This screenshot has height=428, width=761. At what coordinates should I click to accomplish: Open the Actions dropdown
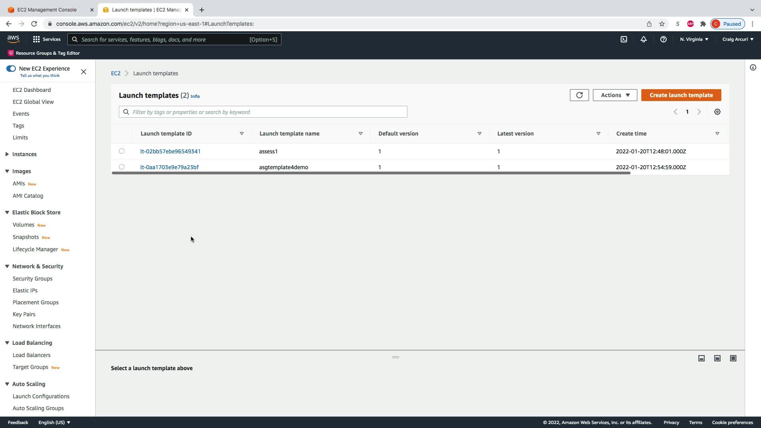point(615,95)
